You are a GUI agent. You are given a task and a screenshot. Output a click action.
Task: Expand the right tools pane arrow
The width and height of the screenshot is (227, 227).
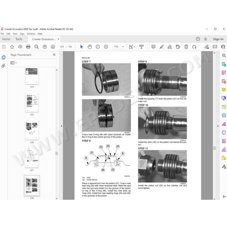224,197
